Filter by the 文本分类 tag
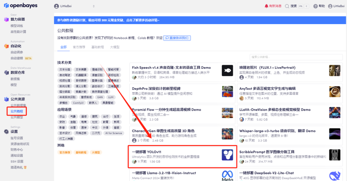 point(65,70)
